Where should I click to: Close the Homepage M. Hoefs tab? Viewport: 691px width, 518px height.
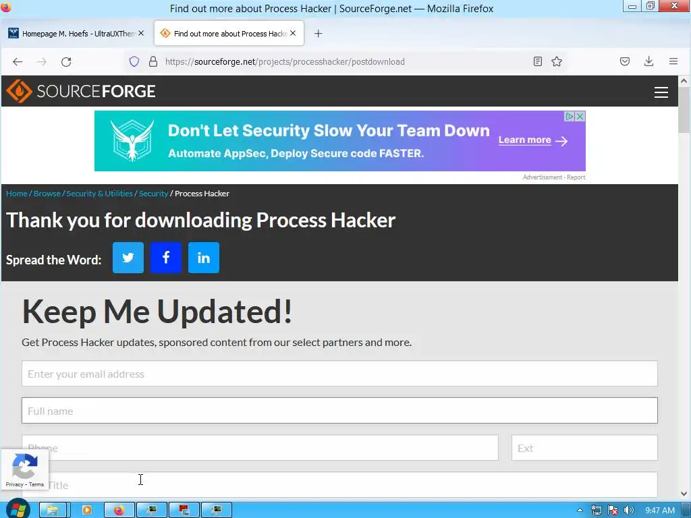[x=141, y=33]
